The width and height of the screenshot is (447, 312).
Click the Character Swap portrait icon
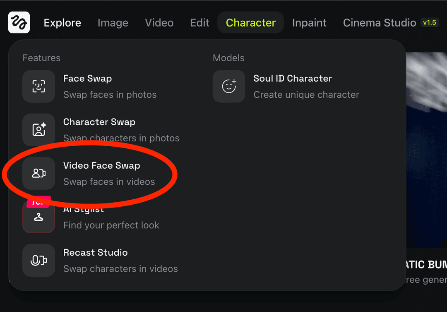pos(38,130)
